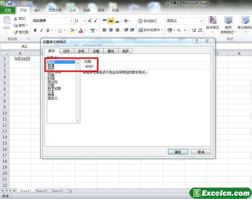Click the font color A icon
The height and width of the screenshot is (199, 252).
(x=81, y=30)
